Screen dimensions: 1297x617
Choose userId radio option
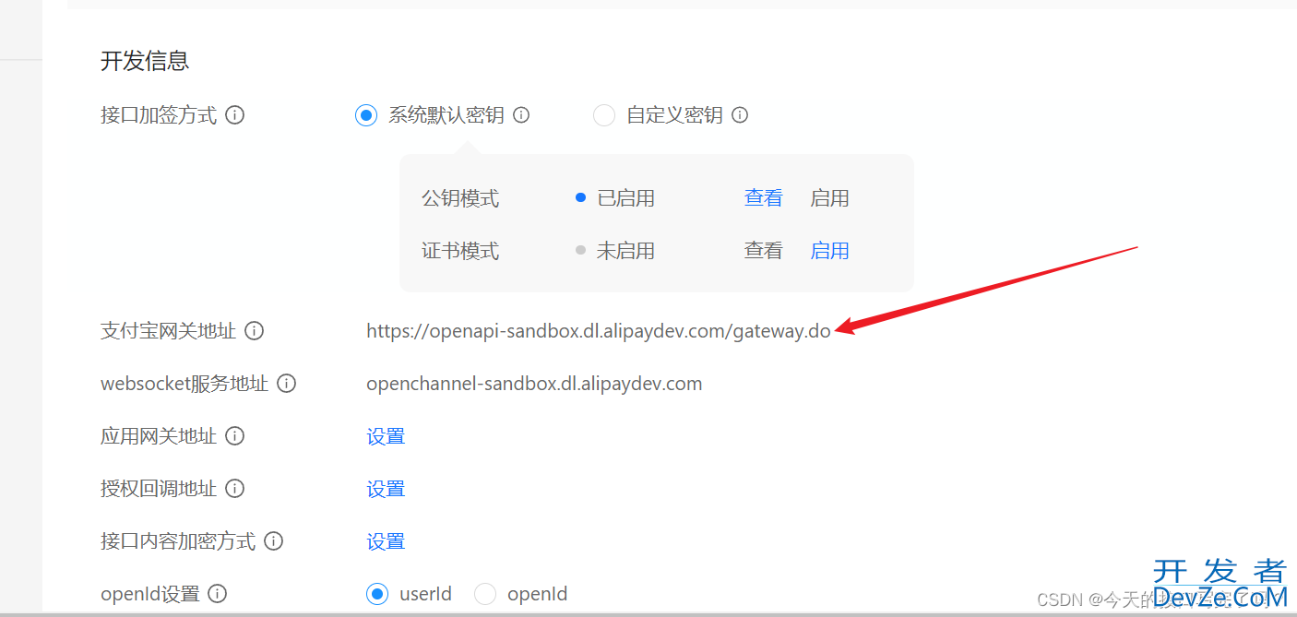[x=377, y=594]
